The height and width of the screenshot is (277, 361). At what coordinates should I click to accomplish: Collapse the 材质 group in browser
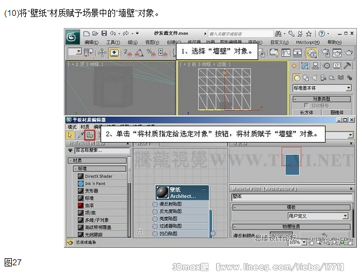pyautogui.click(x=97, y=160)
